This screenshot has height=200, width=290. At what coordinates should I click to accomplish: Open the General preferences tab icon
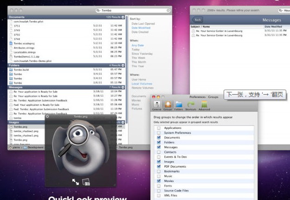(157, 105)
